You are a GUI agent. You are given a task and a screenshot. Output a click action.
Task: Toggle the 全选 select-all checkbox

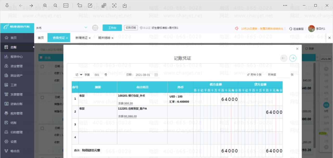click(41, 57)
